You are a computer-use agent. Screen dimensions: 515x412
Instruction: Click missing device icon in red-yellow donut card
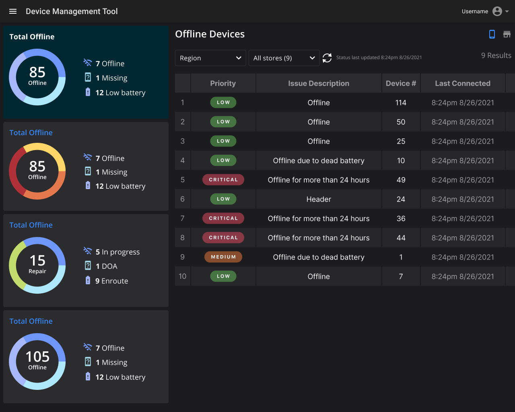pyautogui.click(x=88, y=171)
